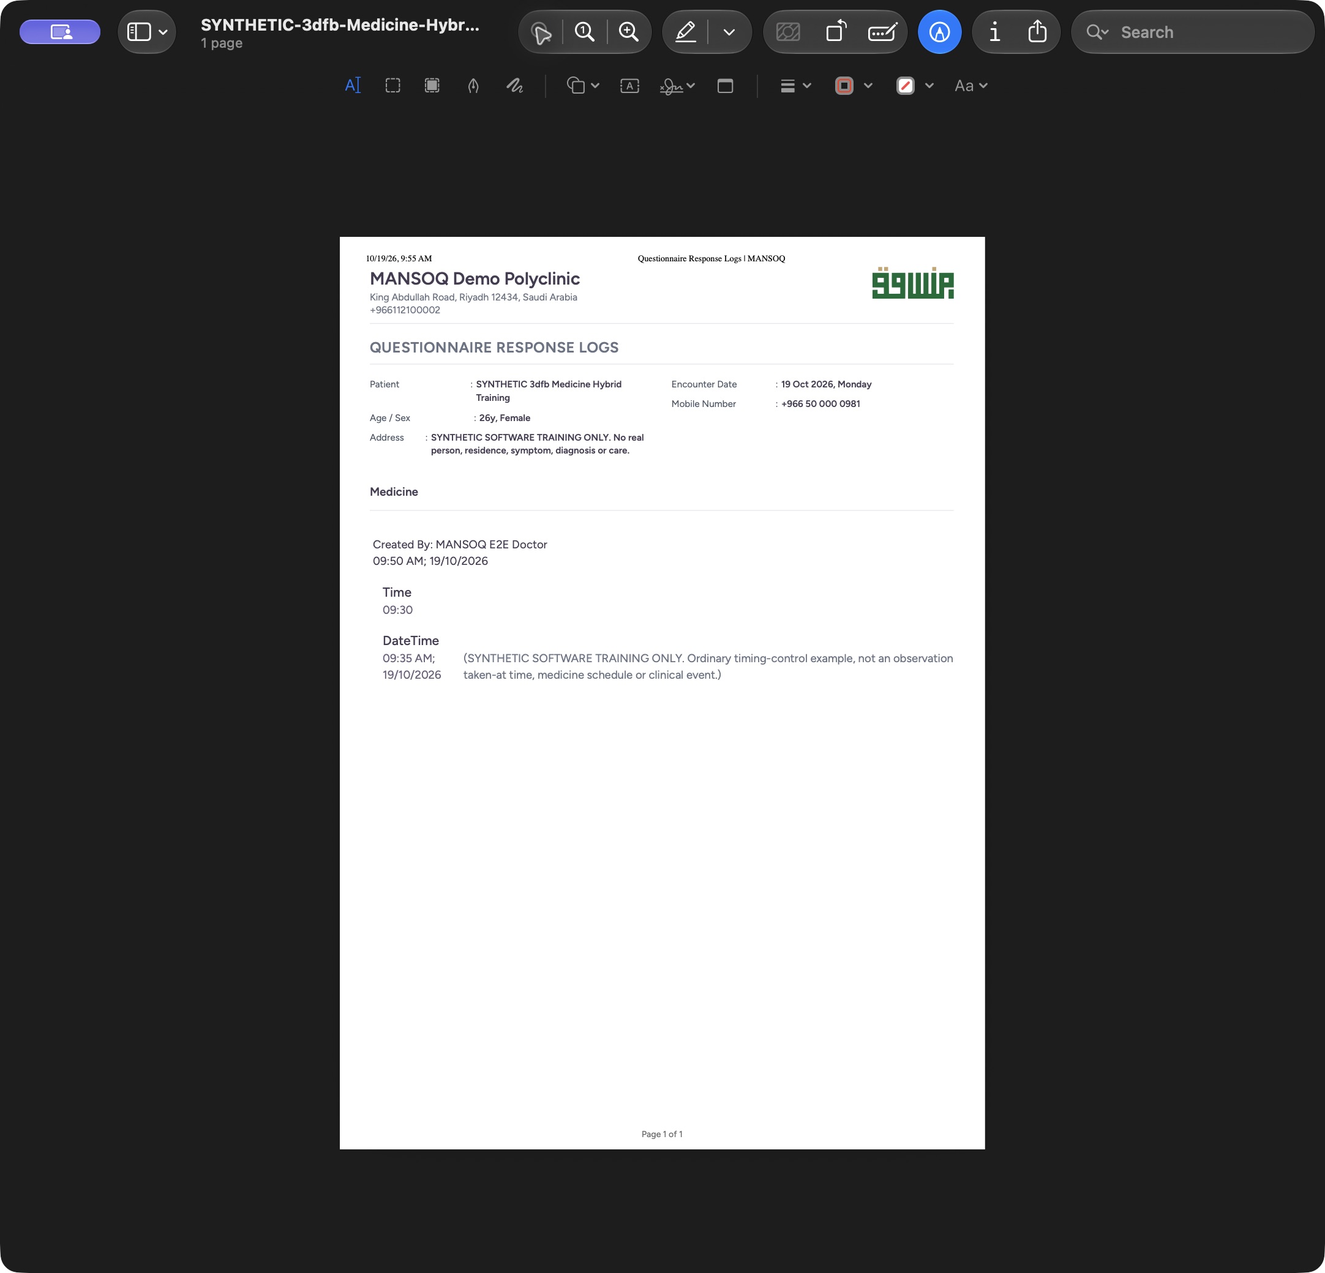The height and width of the screenshot is (1273, 1325).
Task: Open the Form Filling tool
Action: (883, 32)
